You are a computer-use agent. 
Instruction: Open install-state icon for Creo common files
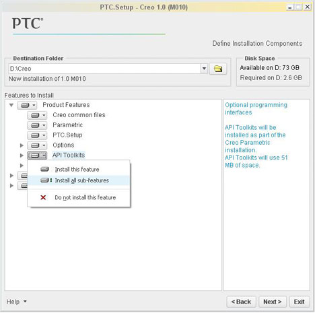click(37, 115)
